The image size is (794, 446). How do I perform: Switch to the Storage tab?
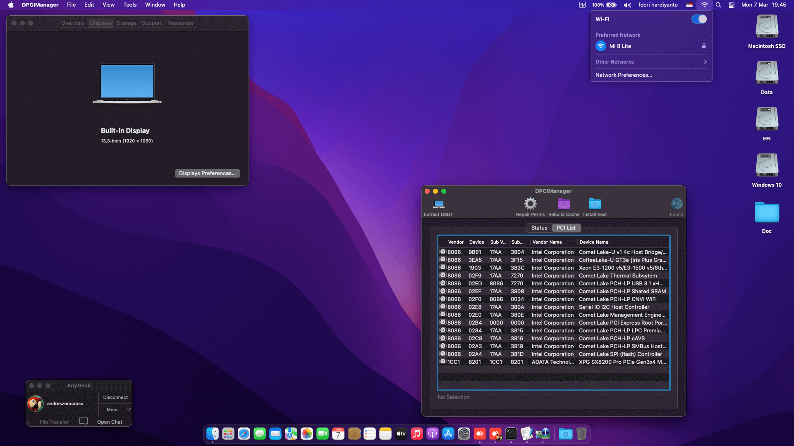click(126, 23)
